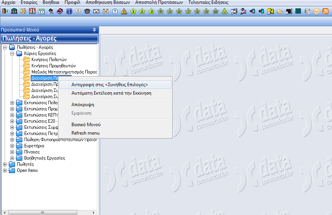Image resolution: width=332 pixels, height=215 pixels.
Task: Expand the Βοηθητικές Εργασίες folder
Action: pos(12,158)
